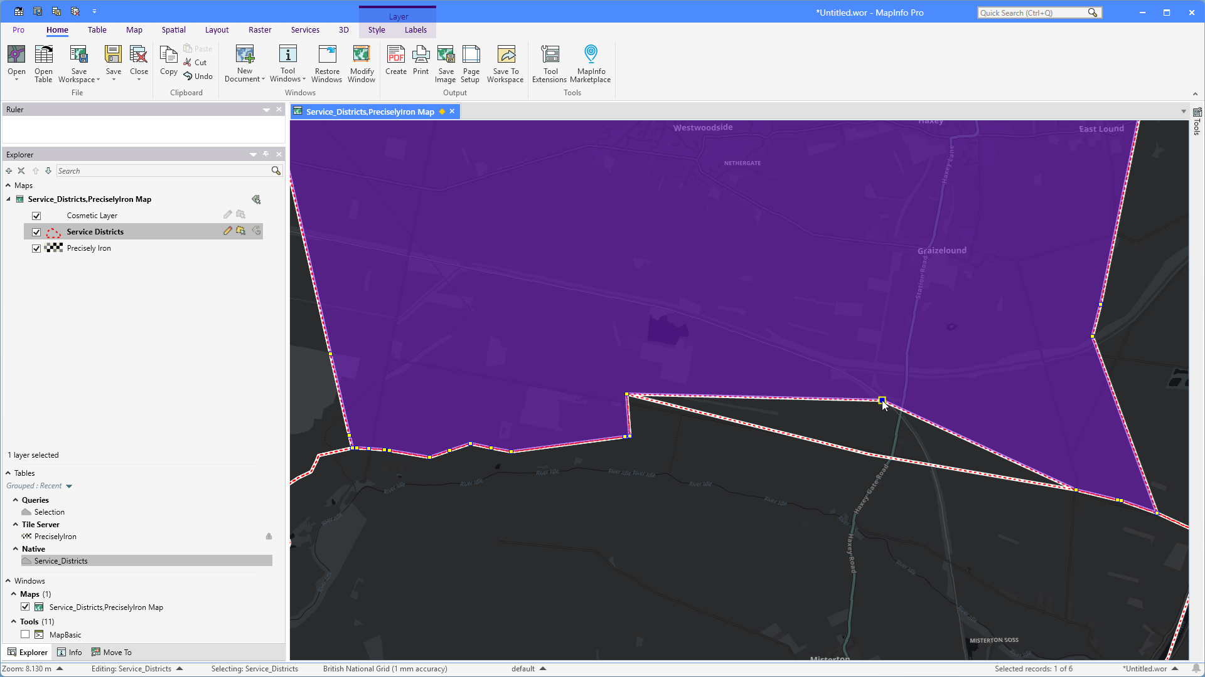Click the Explorer search field
Screen dimensions: 1205x677
[x=163, y=171]
